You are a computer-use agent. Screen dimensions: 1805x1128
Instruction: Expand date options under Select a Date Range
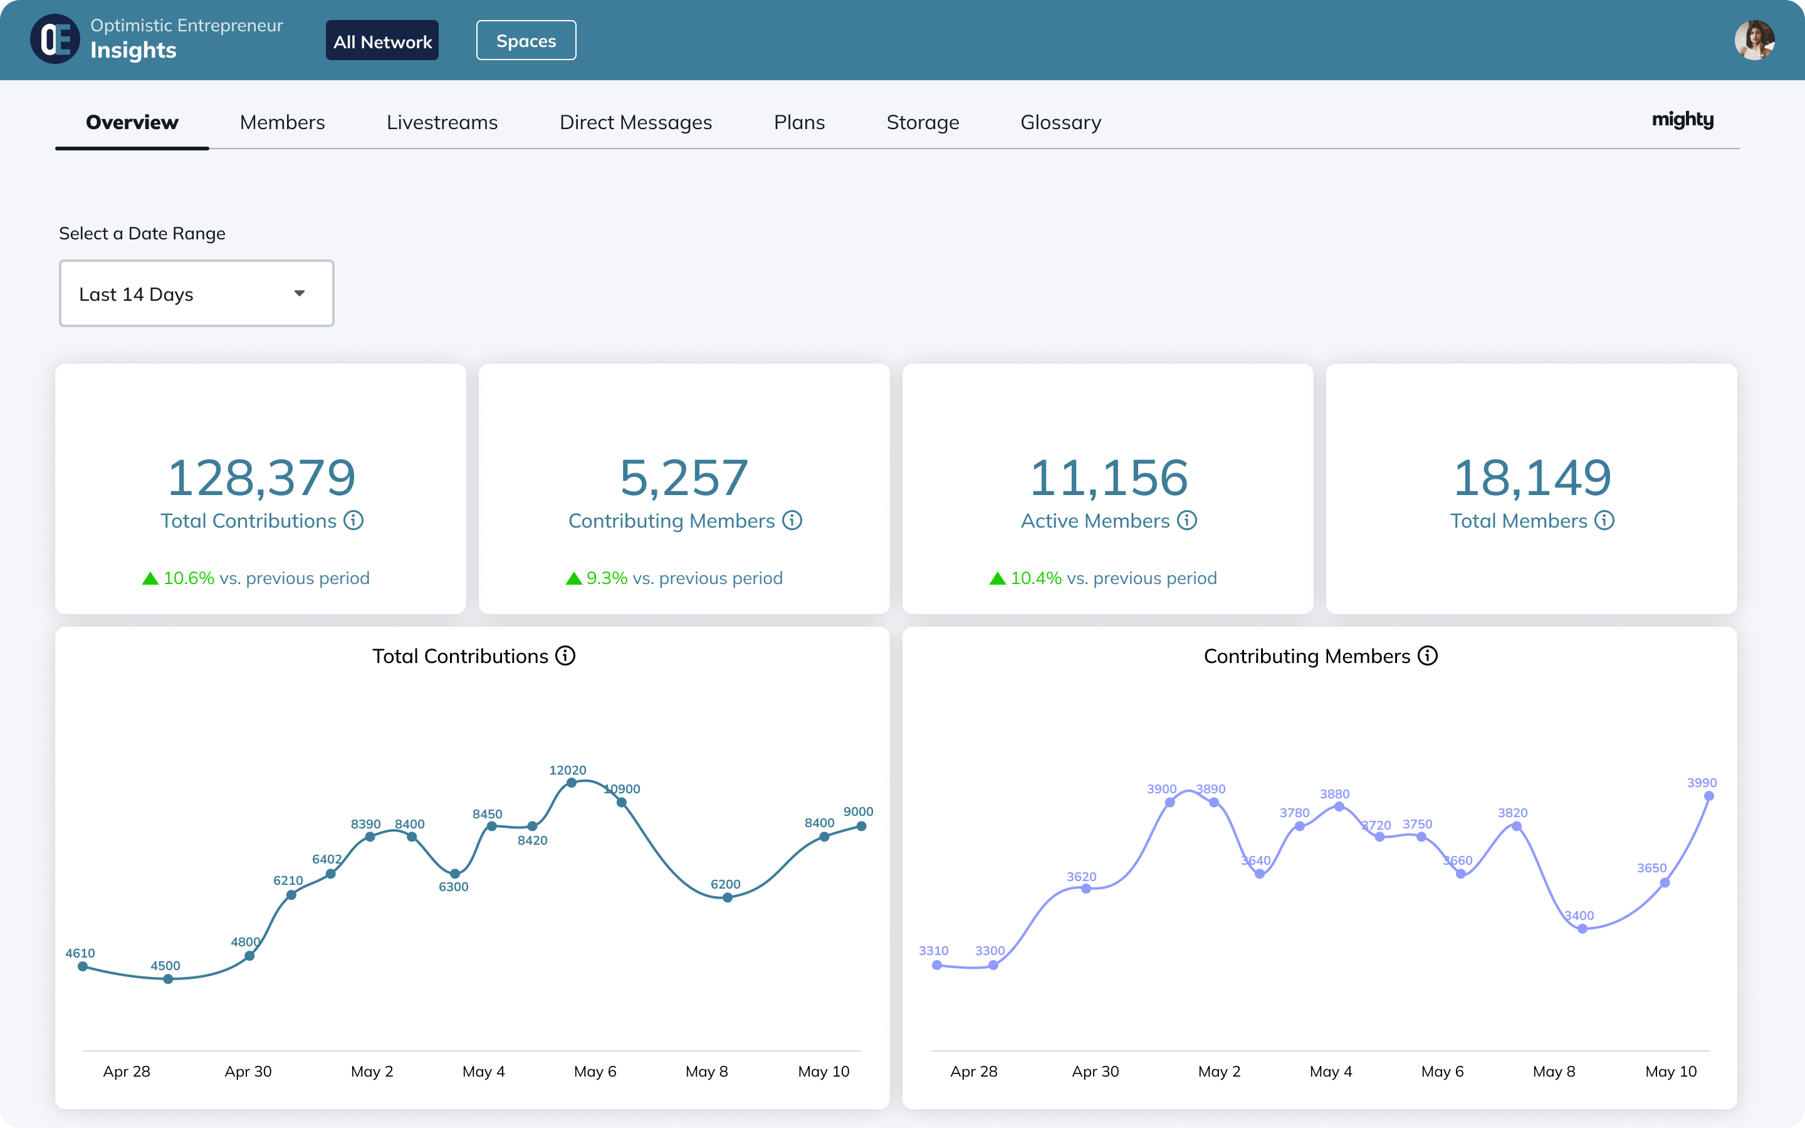pos(196,293)
